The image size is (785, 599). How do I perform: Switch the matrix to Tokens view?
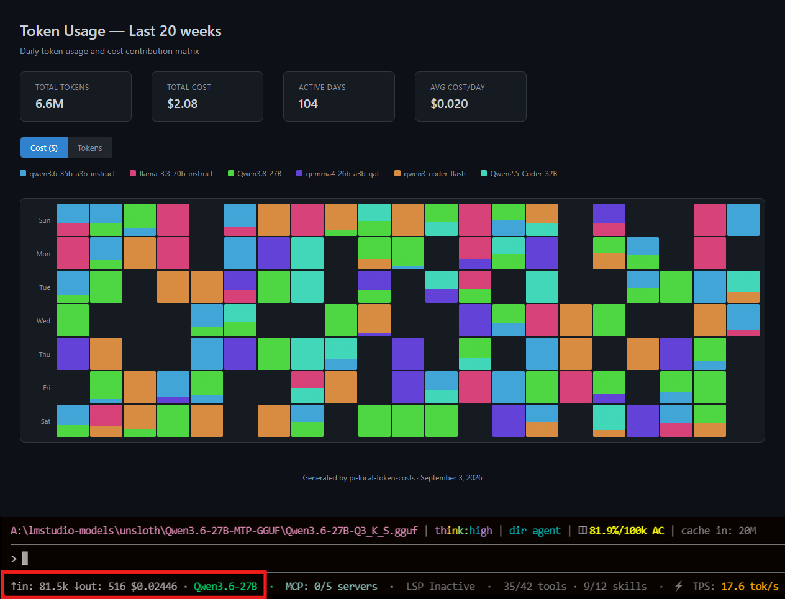(90, 148)
